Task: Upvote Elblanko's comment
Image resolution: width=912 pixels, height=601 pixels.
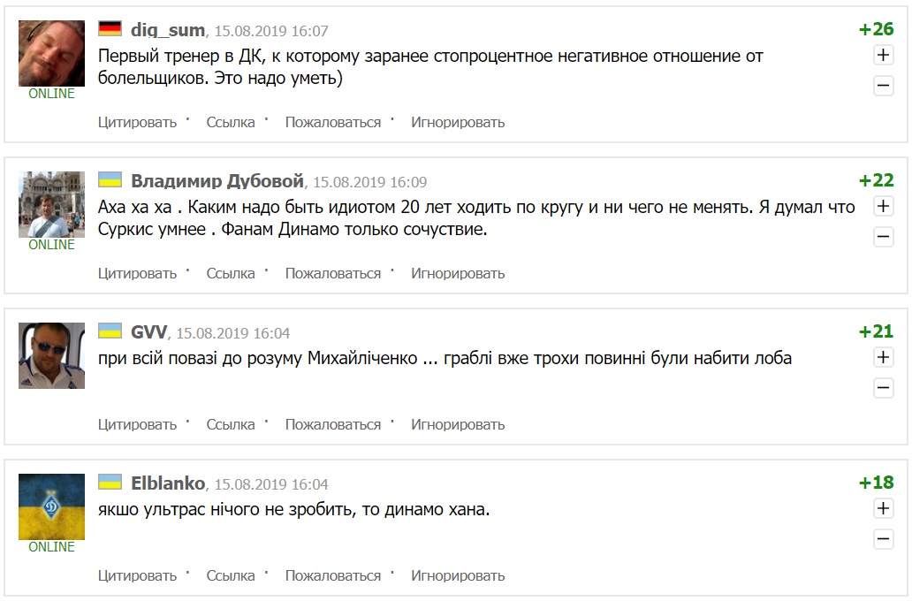Action: (x=883, y=508)
